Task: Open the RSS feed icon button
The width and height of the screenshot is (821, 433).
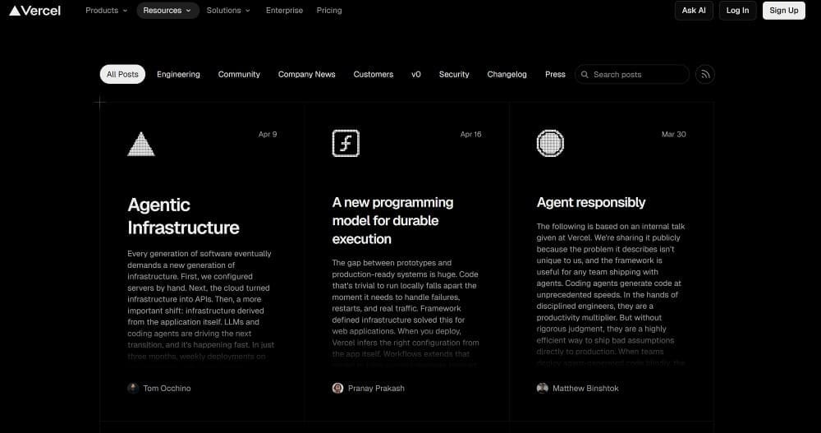Action: click(704, 75)
